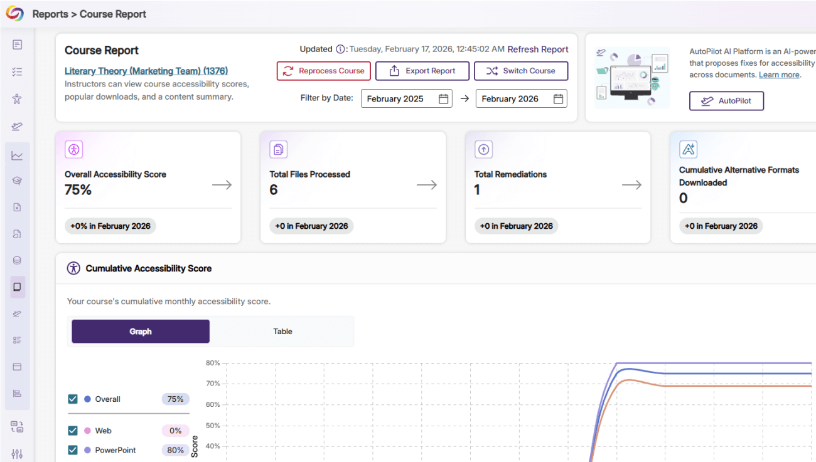
Task: Open the checklist icon in sidebar
Action: tap(17, 72)
